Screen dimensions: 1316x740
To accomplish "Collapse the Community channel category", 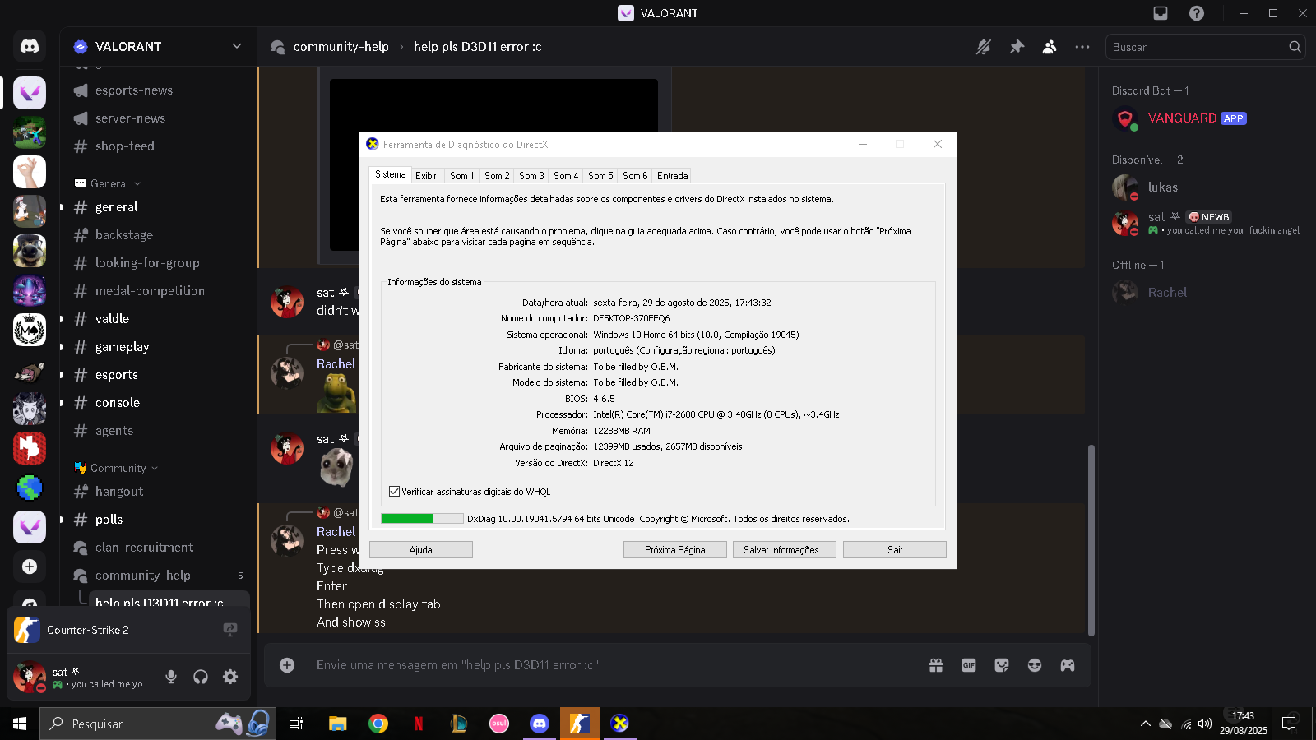I will (117, 468).
